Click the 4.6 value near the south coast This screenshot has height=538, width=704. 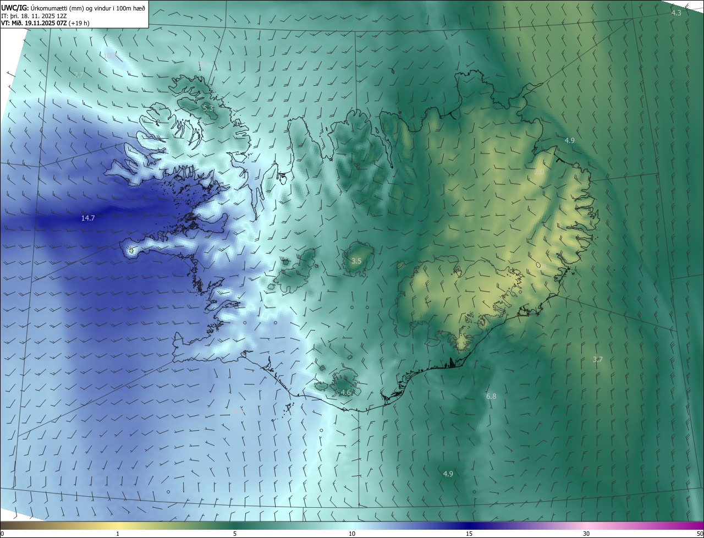345,393
